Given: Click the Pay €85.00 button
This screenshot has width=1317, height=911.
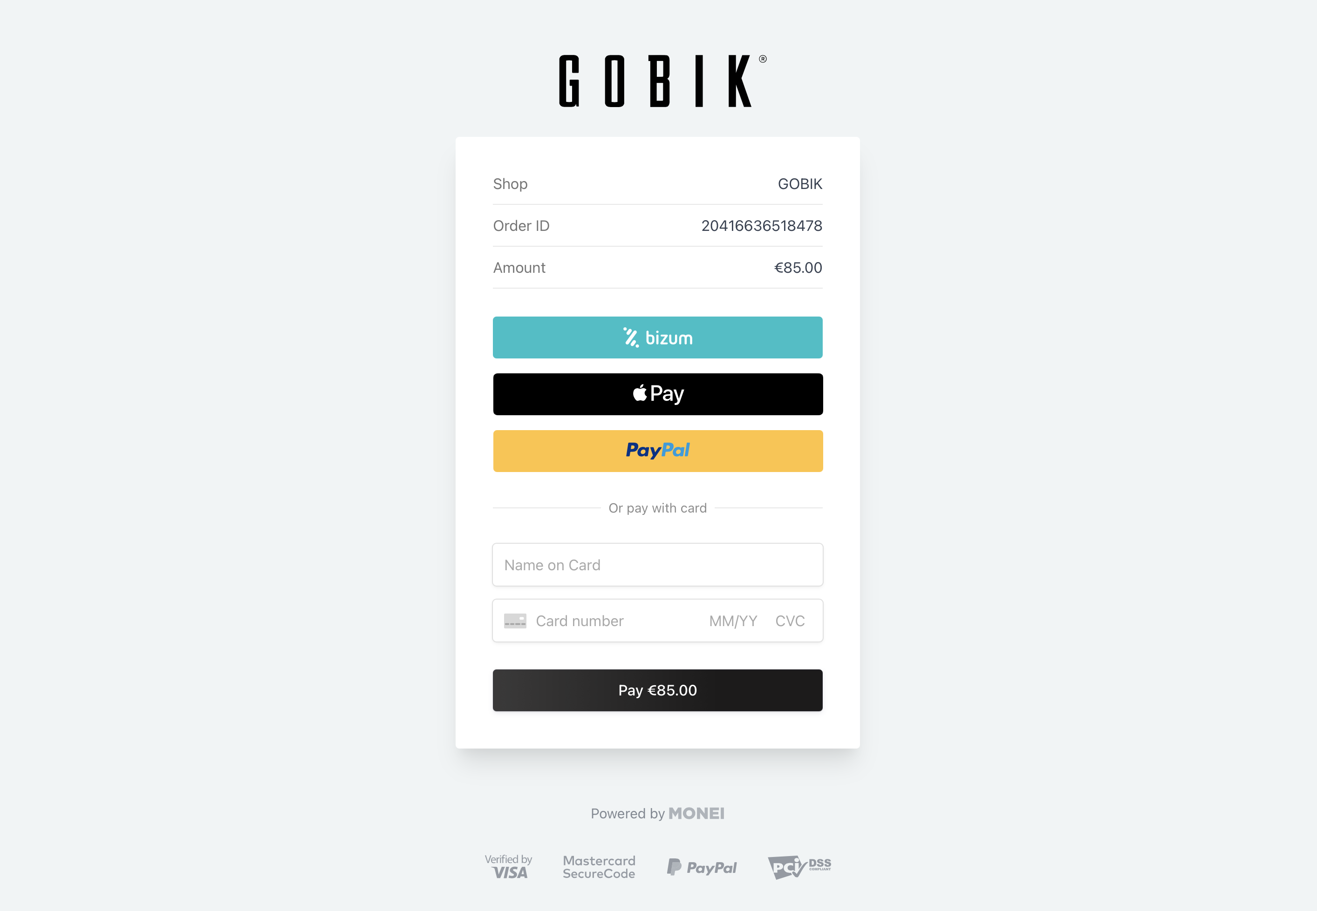Looking at the screenshot, I should pos(659,689).
